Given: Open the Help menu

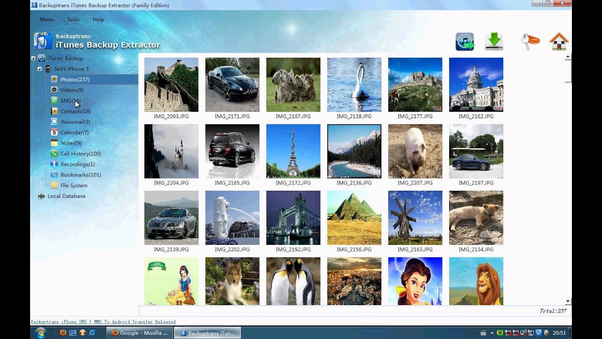Looking at the screenshot, I should pyautogui.click(x=98, y=19).
